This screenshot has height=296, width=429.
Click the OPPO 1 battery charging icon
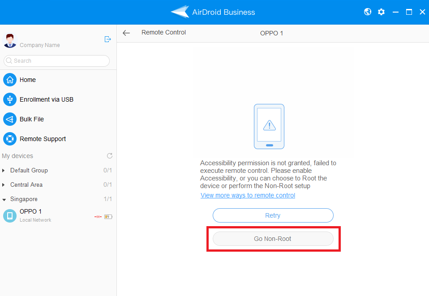(108, 217)
